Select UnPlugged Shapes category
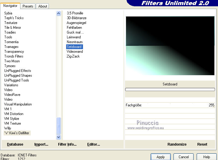The image size is (218, 160). point(18,76)
